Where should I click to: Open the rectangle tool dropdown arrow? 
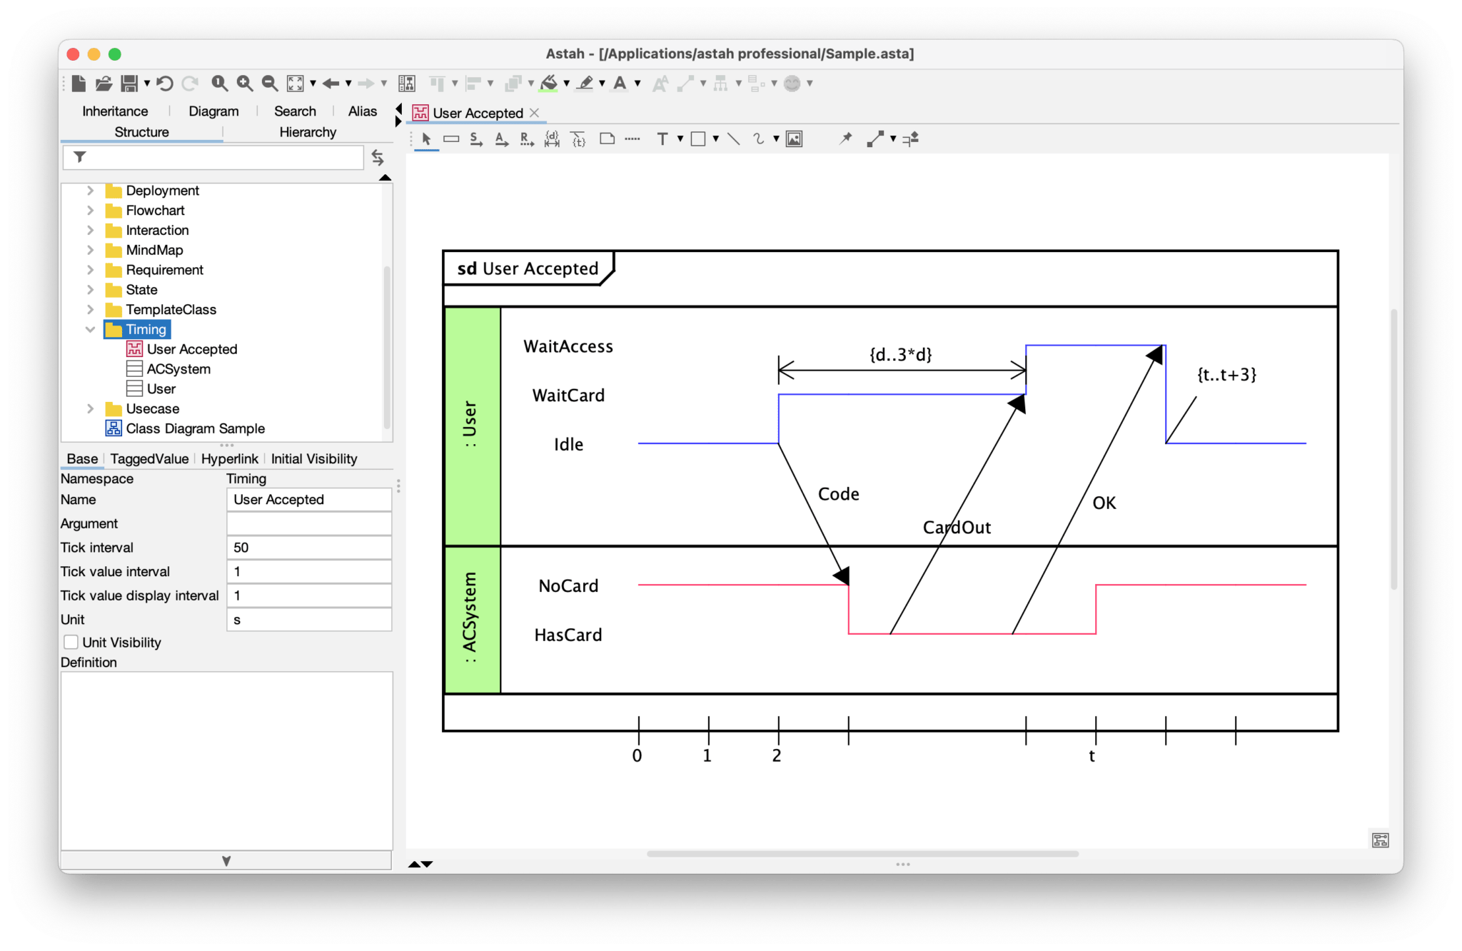tap(716, 139)
